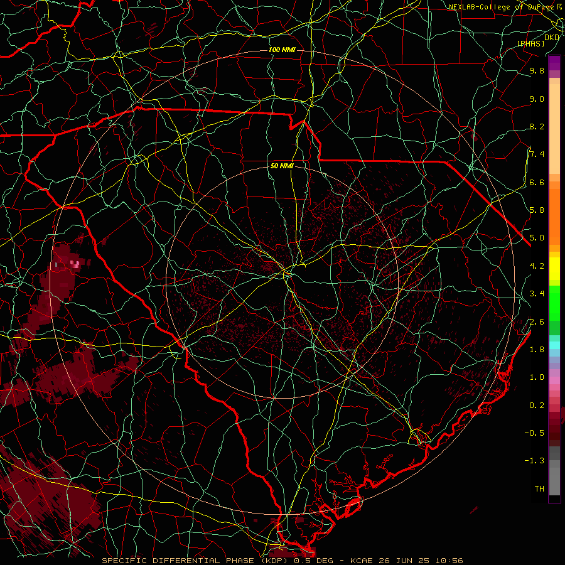The width and height of the screenshot is (565, 565).
Task: Select the yellow band of the color bar
Action: [x=554, y=269]
